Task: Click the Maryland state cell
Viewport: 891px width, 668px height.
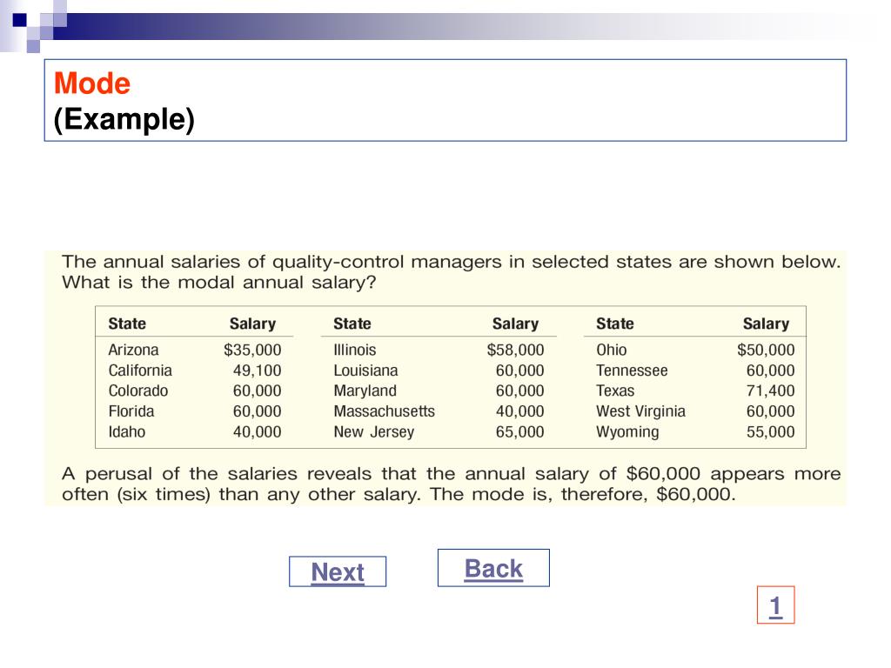Action: pyautogui.click(x=365, y=391)
